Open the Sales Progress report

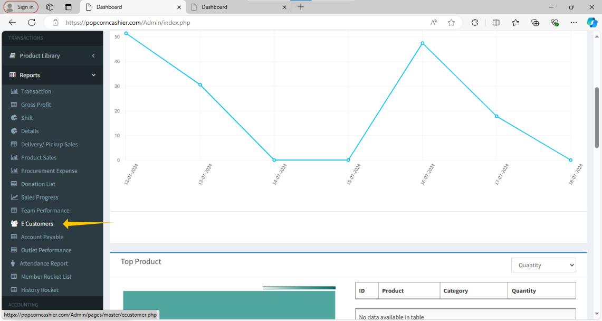click(40, 197)
